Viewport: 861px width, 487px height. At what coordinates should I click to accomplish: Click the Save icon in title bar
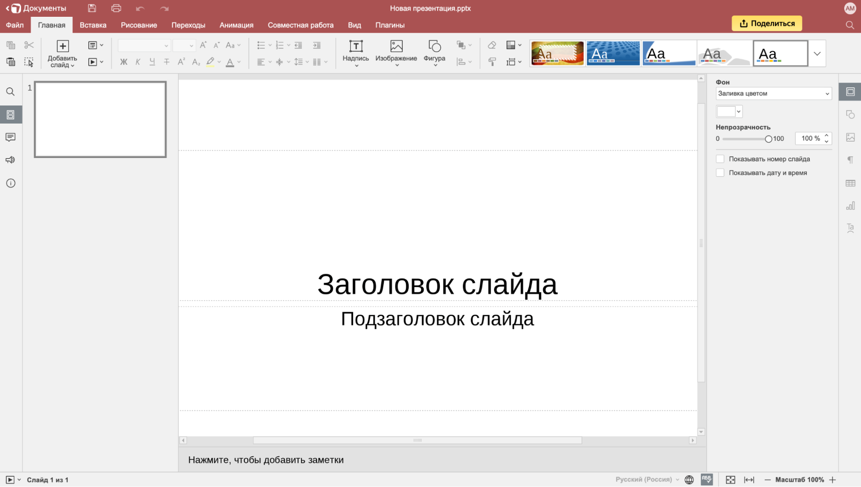click(x=92, y=8)
